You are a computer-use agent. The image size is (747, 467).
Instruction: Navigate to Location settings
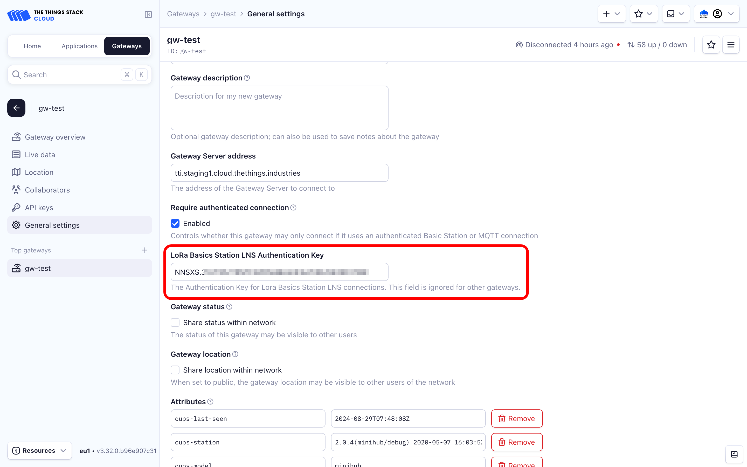[39, 172]
